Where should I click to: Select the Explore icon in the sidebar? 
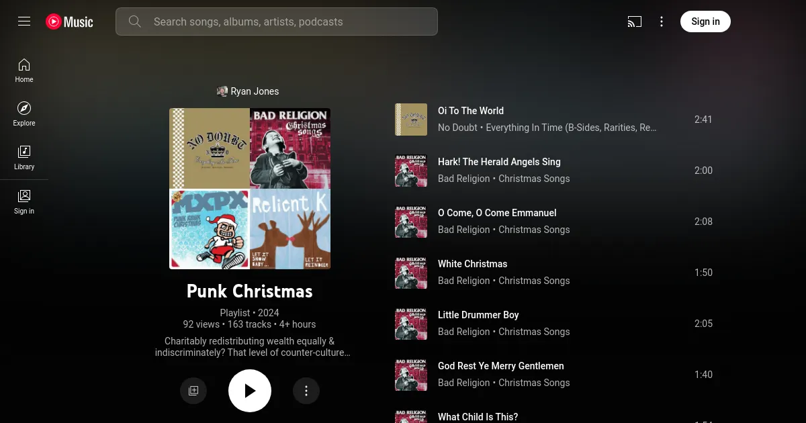[24, 113]
